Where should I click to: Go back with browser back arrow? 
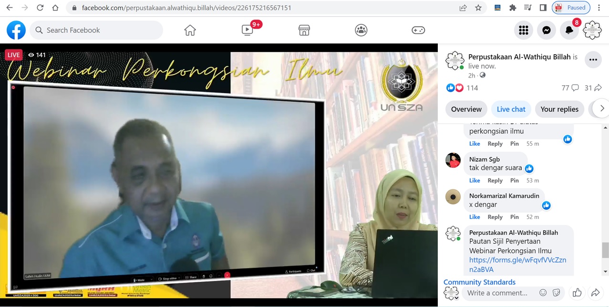point(10,8)
